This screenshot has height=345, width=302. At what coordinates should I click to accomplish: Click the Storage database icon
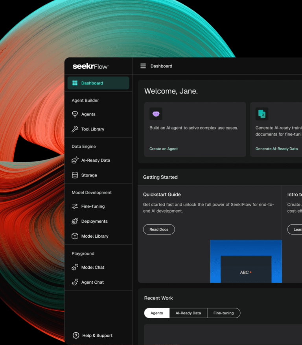click(75, 175)
